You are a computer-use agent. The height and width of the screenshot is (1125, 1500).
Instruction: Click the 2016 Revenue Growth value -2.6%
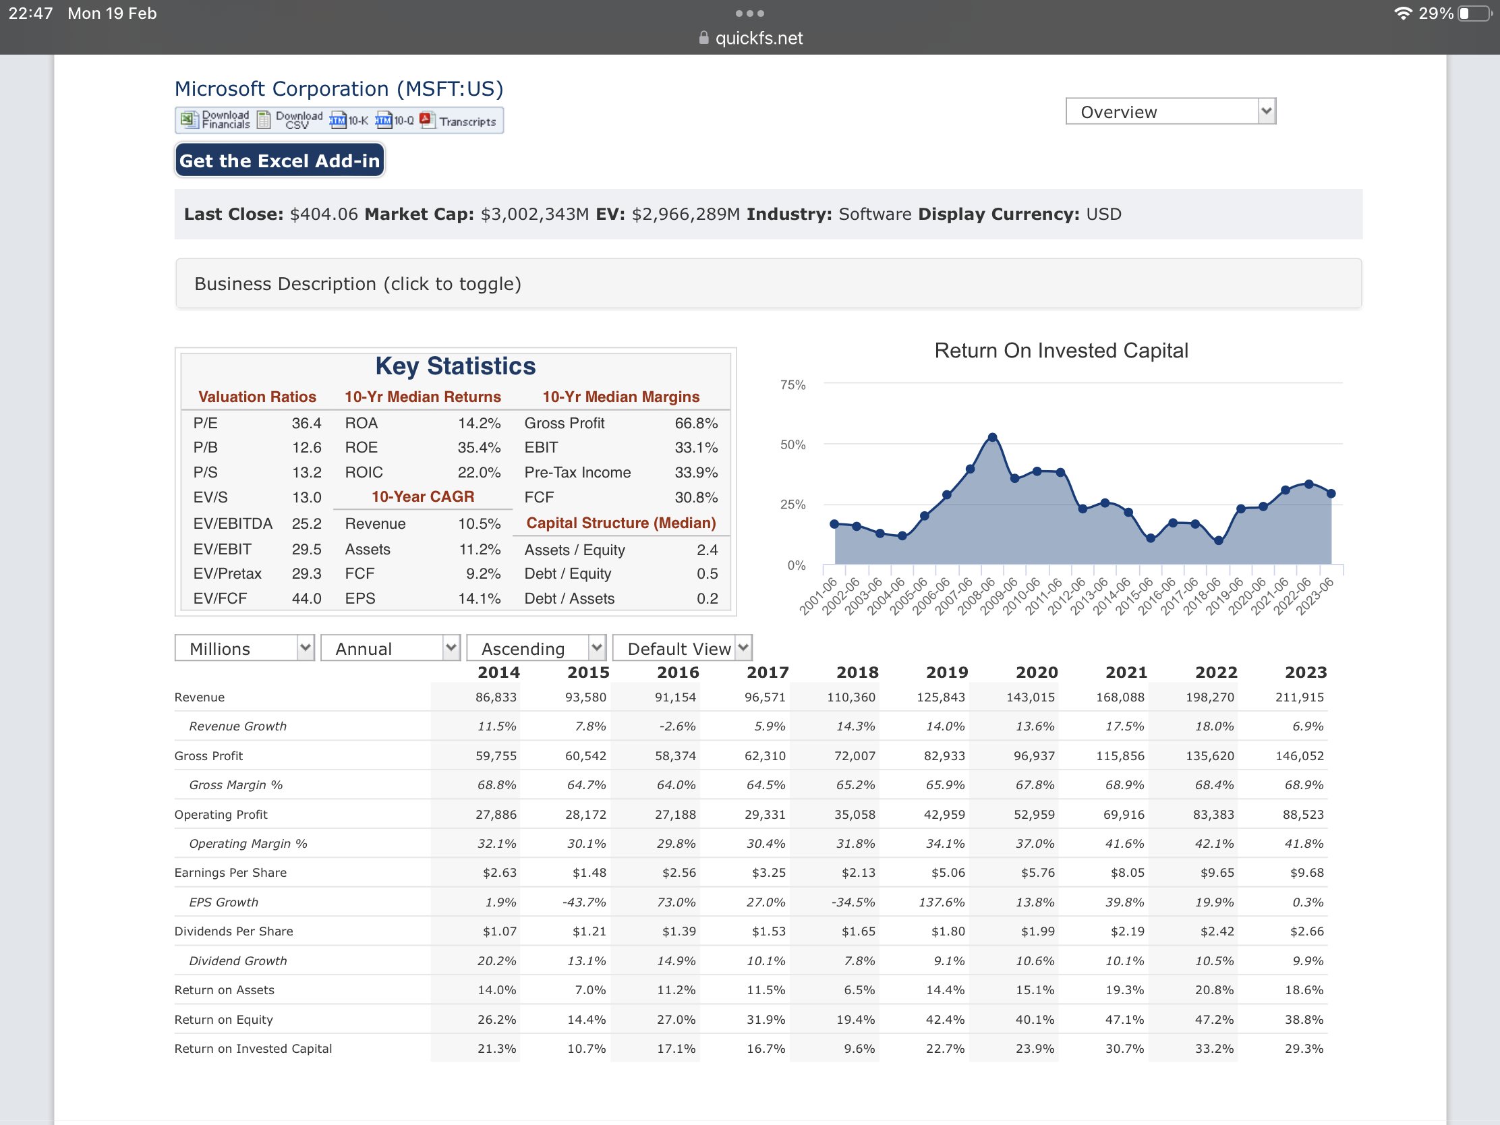[x=676, y=726]
